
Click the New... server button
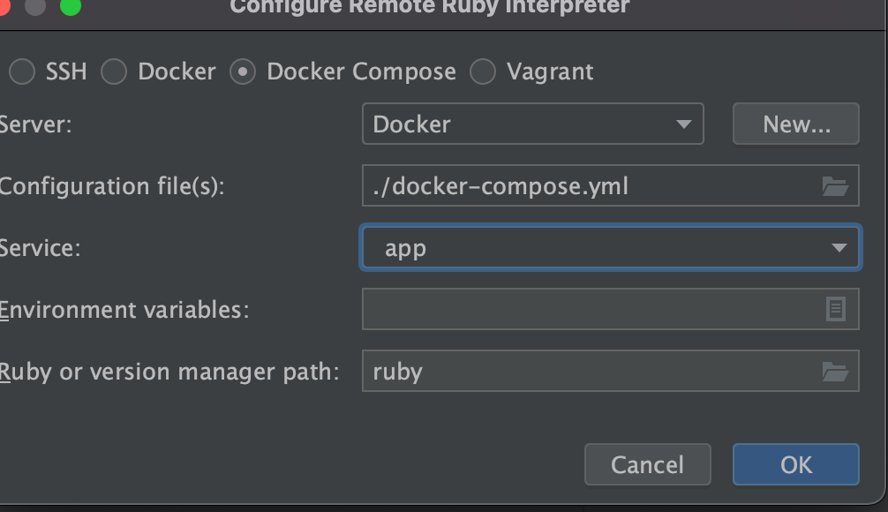click(x=795, y=124)
